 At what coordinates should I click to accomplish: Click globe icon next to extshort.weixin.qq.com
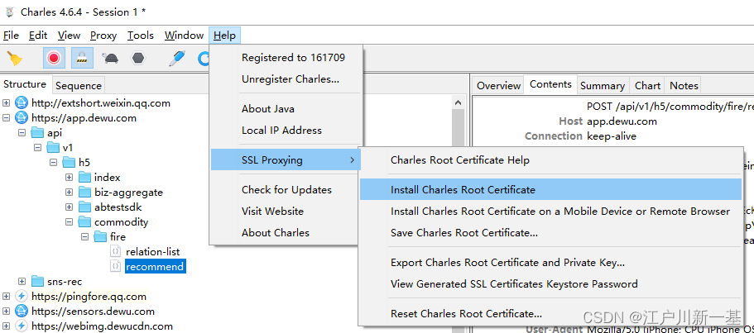coord(22,102)
